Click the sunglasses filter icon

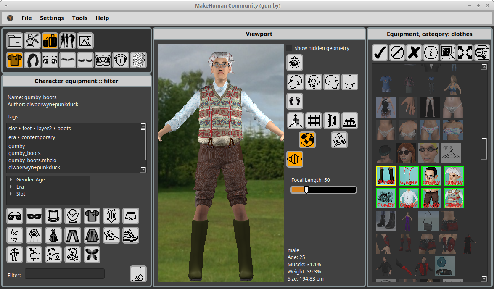pos(15,216)
